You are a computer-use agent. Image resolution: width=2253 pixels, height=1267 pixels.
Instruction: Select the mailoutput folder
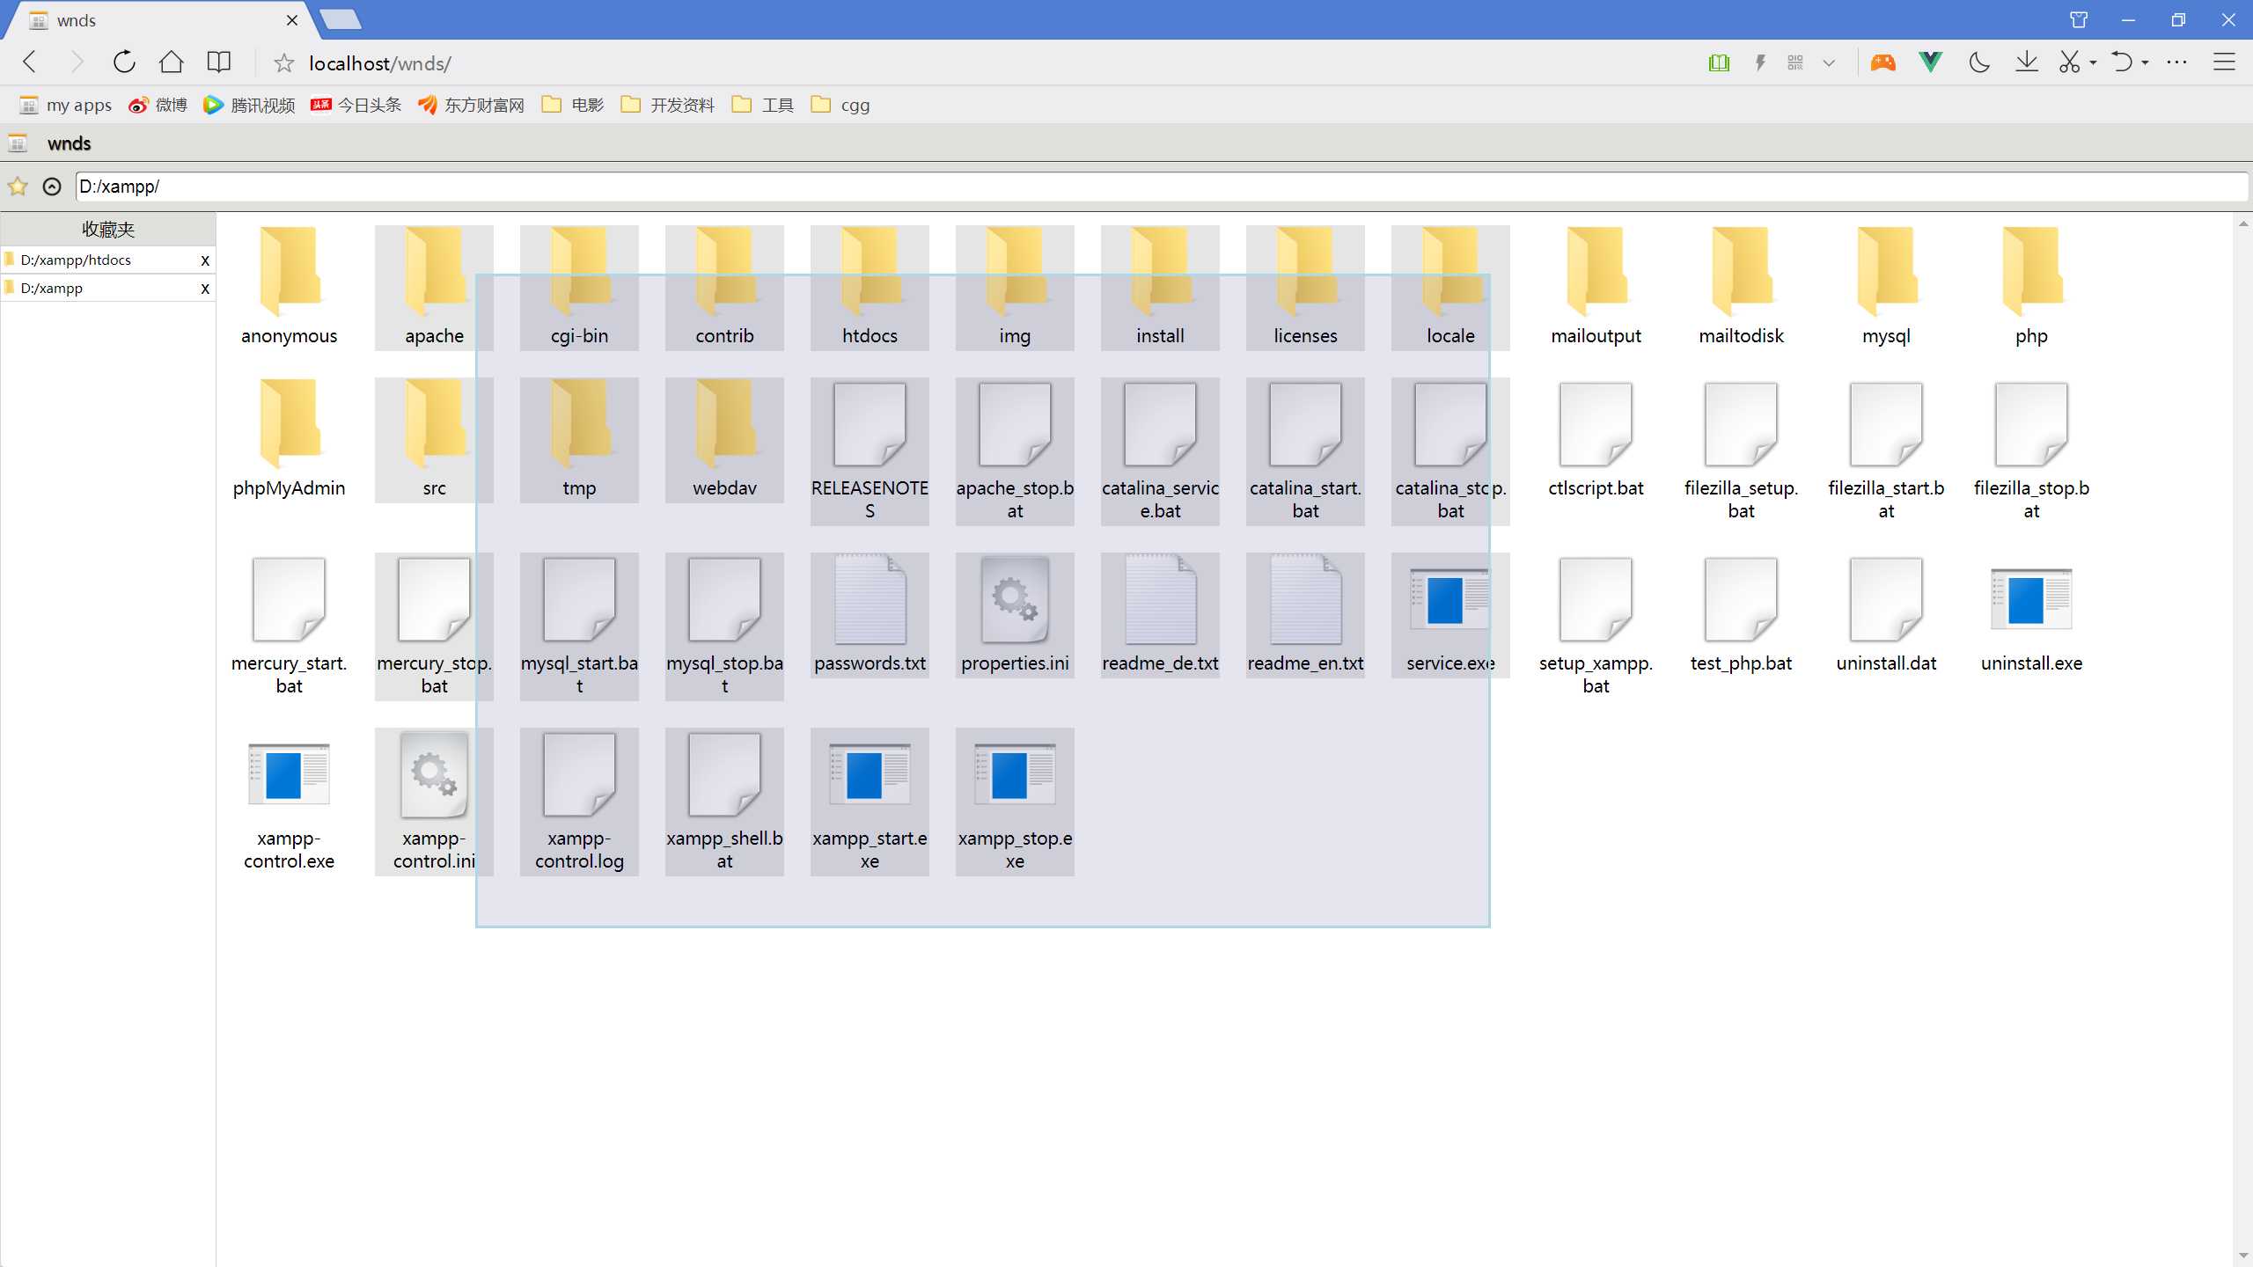coord(1596,288)
